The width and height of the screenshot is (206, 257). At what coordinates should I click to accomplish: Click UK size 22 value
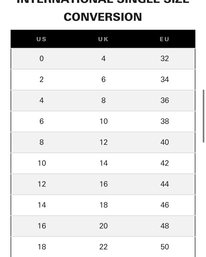pyautogui.click(x=103, y=247)
